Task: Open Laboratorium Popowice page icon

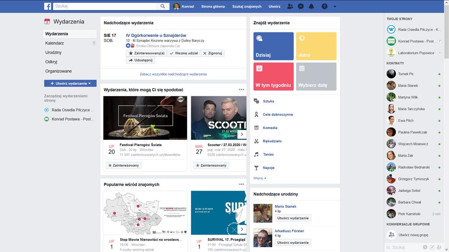Action: 391,52
